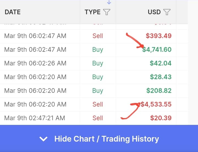
Task: Click the Mar 9th 06:02:26 AM date
Action: click(x=35, y=63)
